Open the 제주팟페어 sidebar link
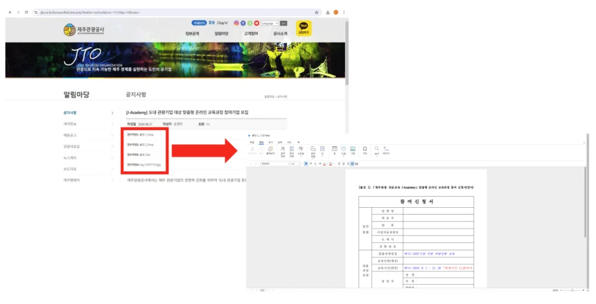Image resolution: width=596 pixels, height=304 pixels. point(72,180)
